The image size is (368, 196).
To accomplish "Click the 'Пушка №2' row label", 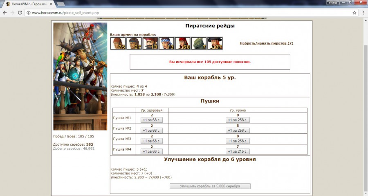I will tap(122, 128).
